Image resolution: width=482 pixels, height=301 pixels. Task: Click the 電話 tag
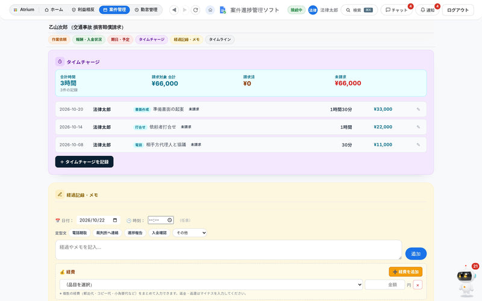(139, 144)
